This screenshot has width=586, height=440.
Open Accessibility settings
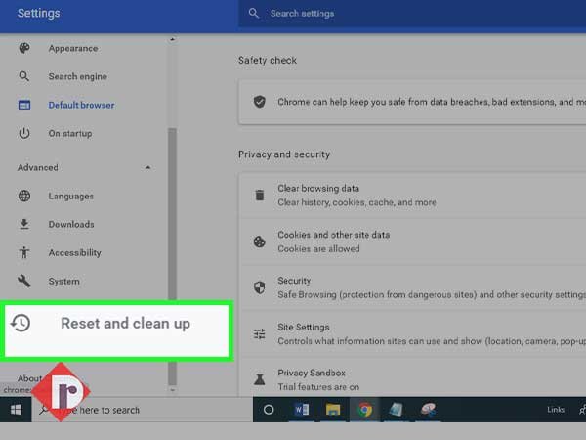click(75, 252)
